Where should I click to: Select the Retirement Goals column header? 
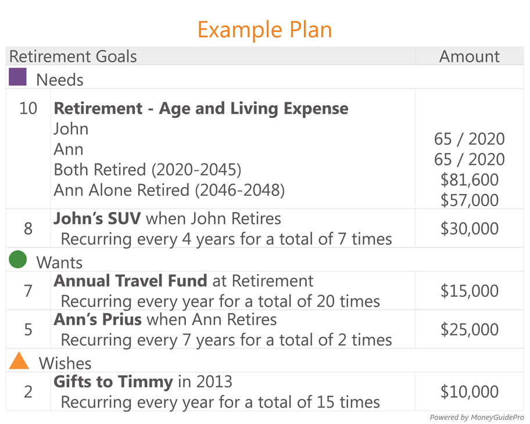(x=73, y=56)
